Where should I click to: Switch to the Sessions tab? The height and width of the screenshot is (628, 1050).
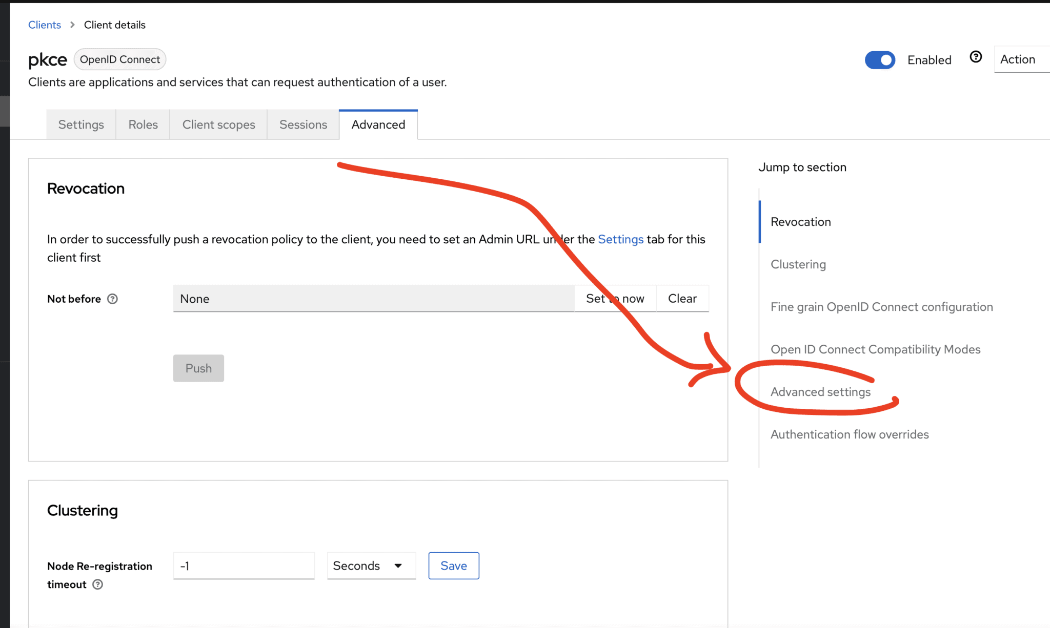(x=303, y=124)
